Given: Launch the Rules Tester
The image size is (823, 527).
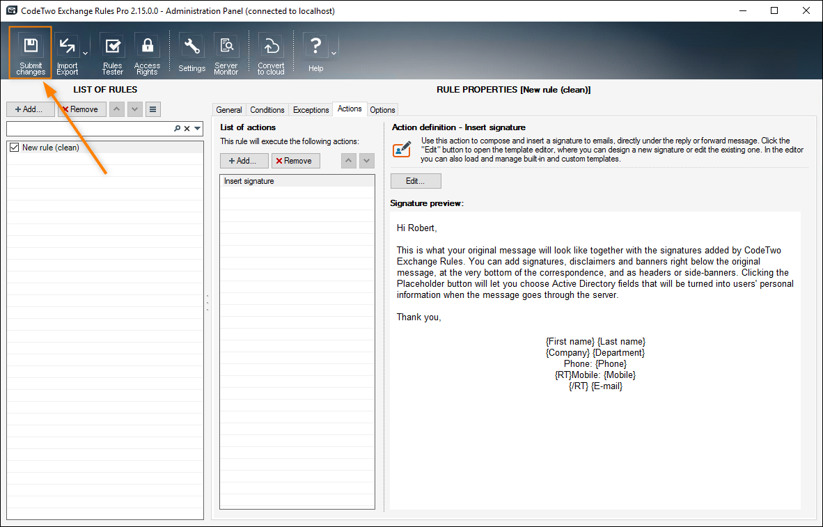Looking at the screenshot, I should (x=112, y=54).
